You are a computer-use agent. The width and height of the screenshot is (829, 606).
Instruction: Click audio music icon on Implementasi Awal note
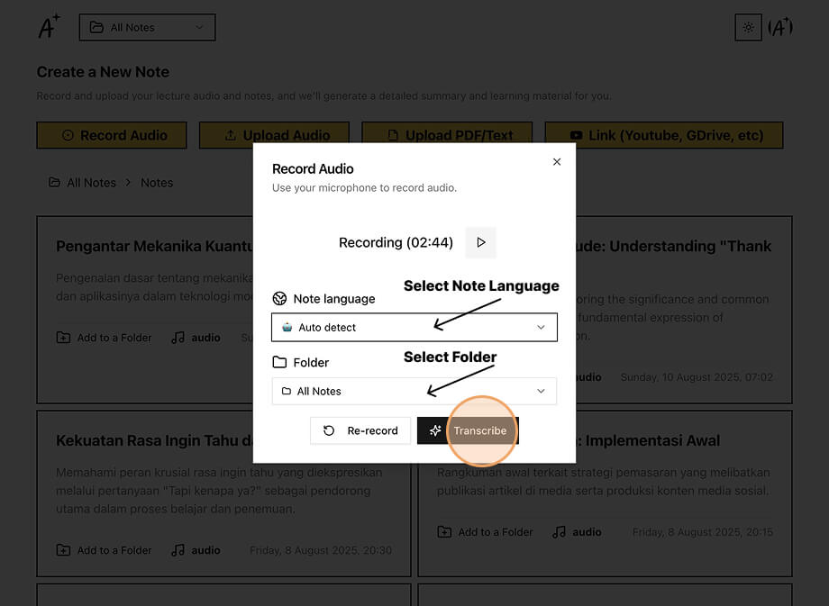pyautogui.click(x=559, y=531)
